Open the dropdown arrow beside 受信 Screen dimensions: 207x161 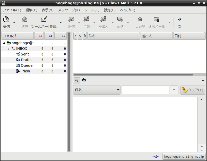pos(14,22)
